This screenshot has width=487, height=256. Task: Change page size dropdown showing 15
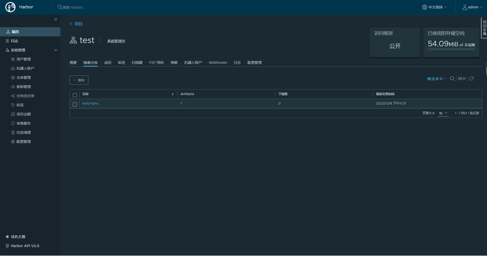[443, 113]
